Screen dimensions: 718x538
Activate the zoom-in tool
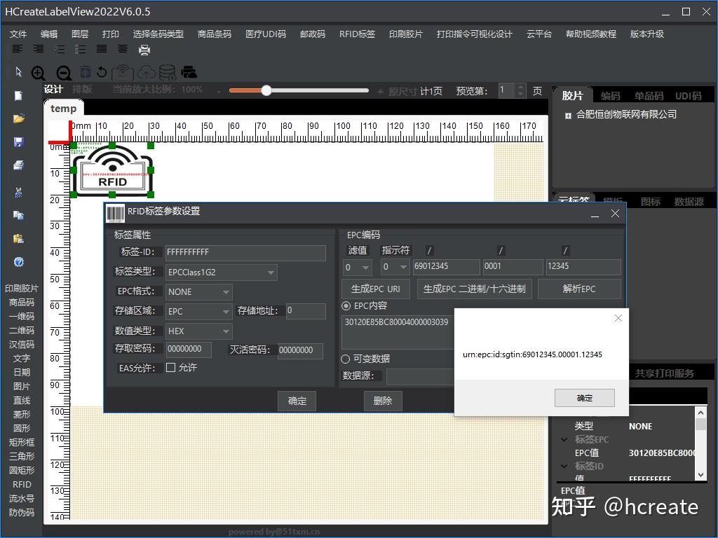39,72
